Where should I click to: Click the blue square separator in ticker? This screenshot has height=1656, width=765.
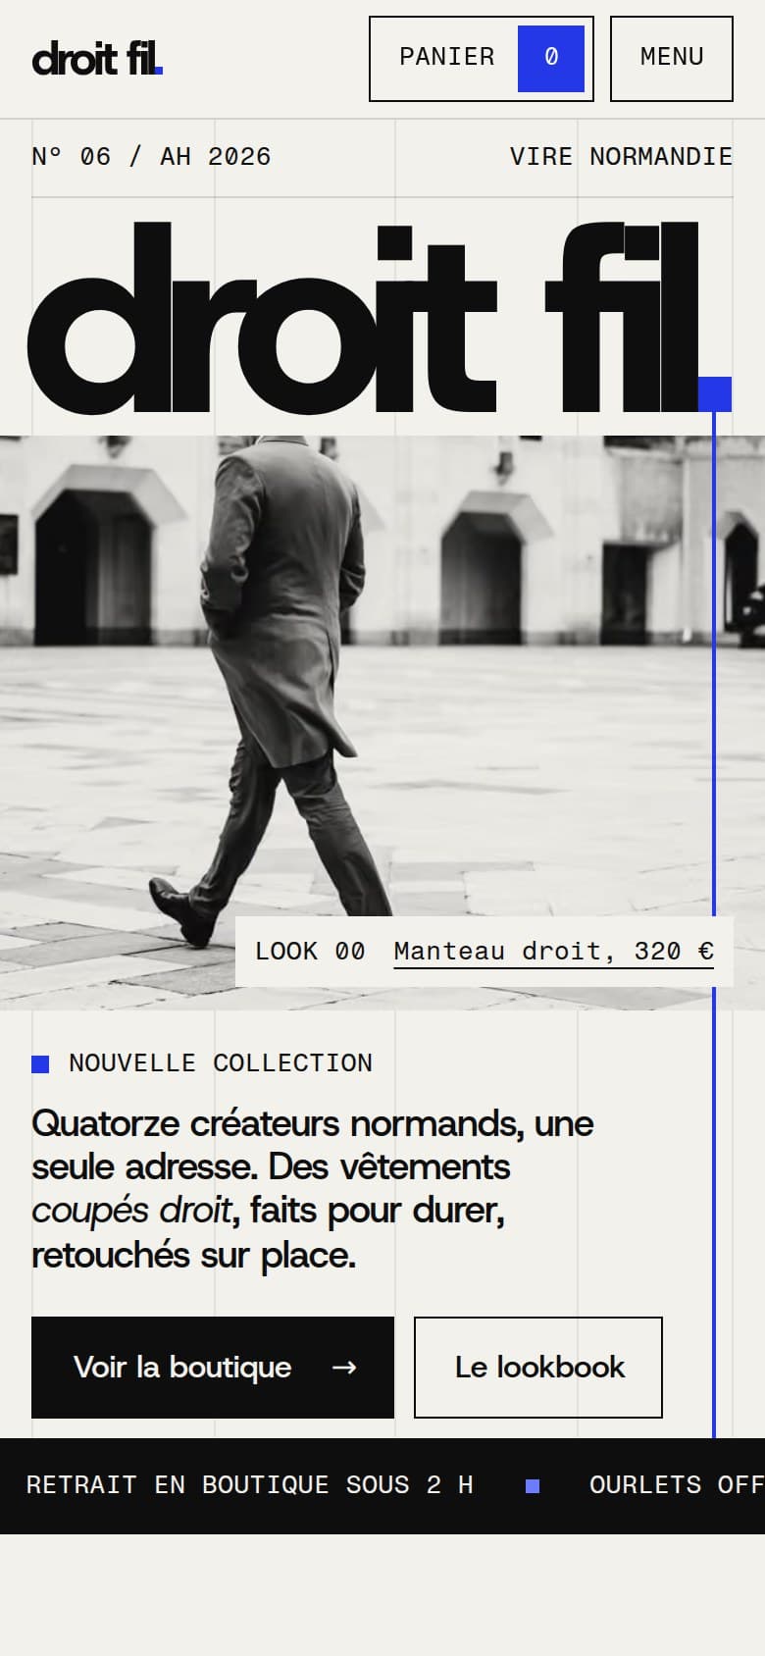pos(533,1486)
